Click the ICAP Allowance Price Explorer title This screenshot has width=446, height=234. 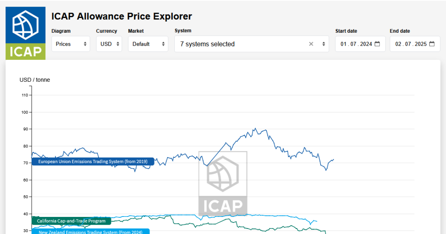(122, 16)
